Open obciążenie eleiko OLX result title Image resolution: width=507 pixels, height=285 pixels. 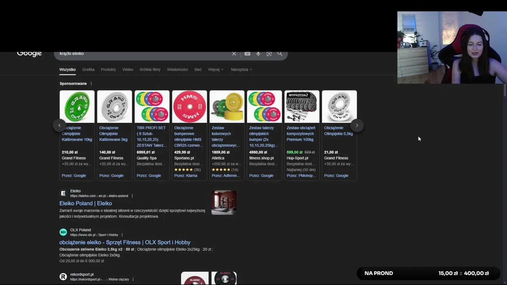[x=125, y=242]
